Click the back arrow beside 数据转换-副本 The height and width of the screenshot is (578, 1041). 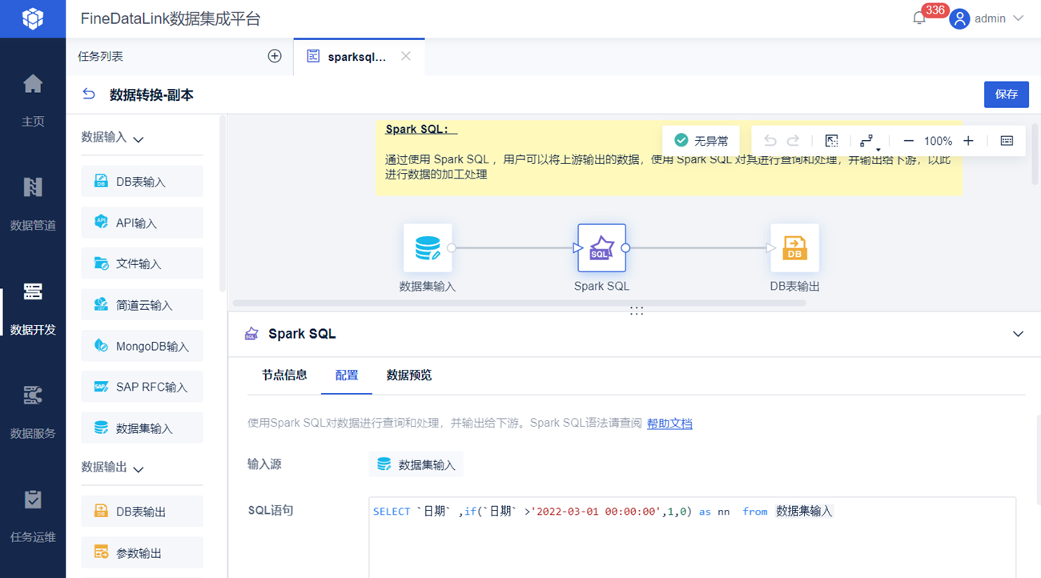(x=89, y=94)
